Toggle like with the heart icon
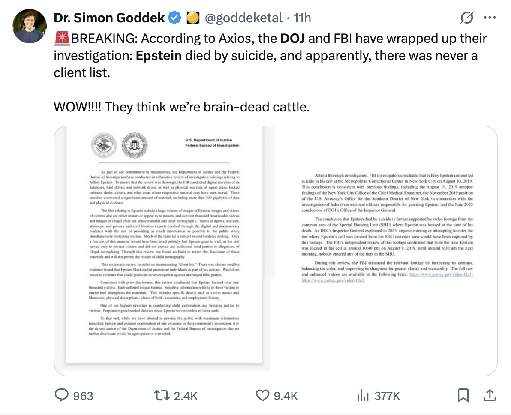Screen dimensions: 511x415 (x=262, y=395)
